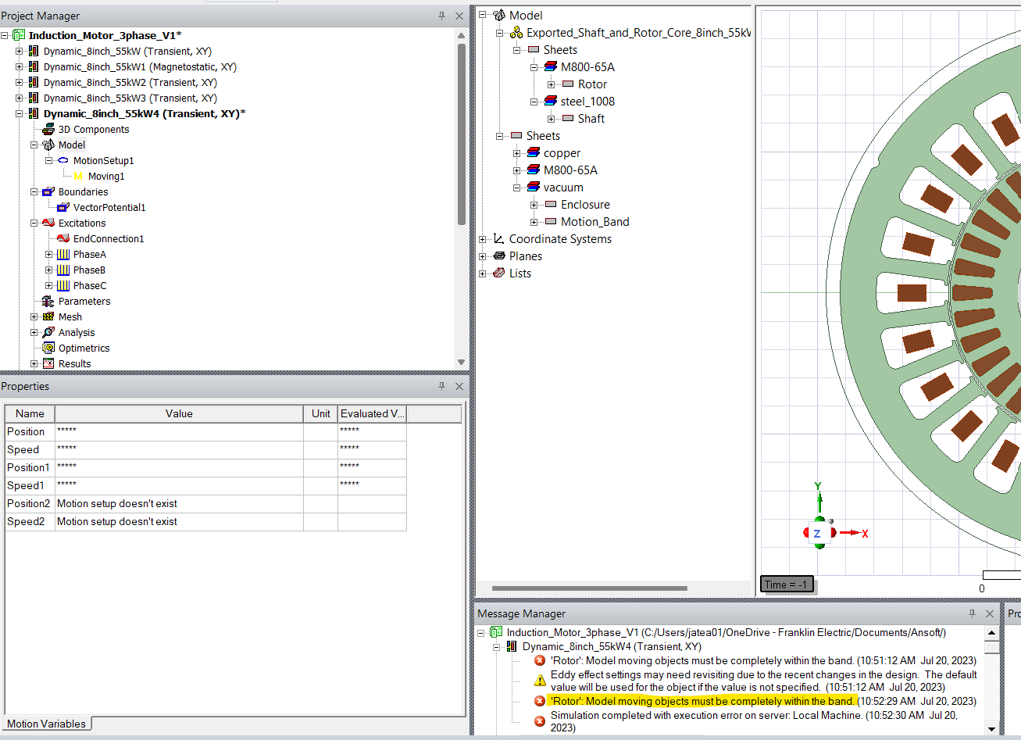Click the PhaseA winding icon

[63, 254]
